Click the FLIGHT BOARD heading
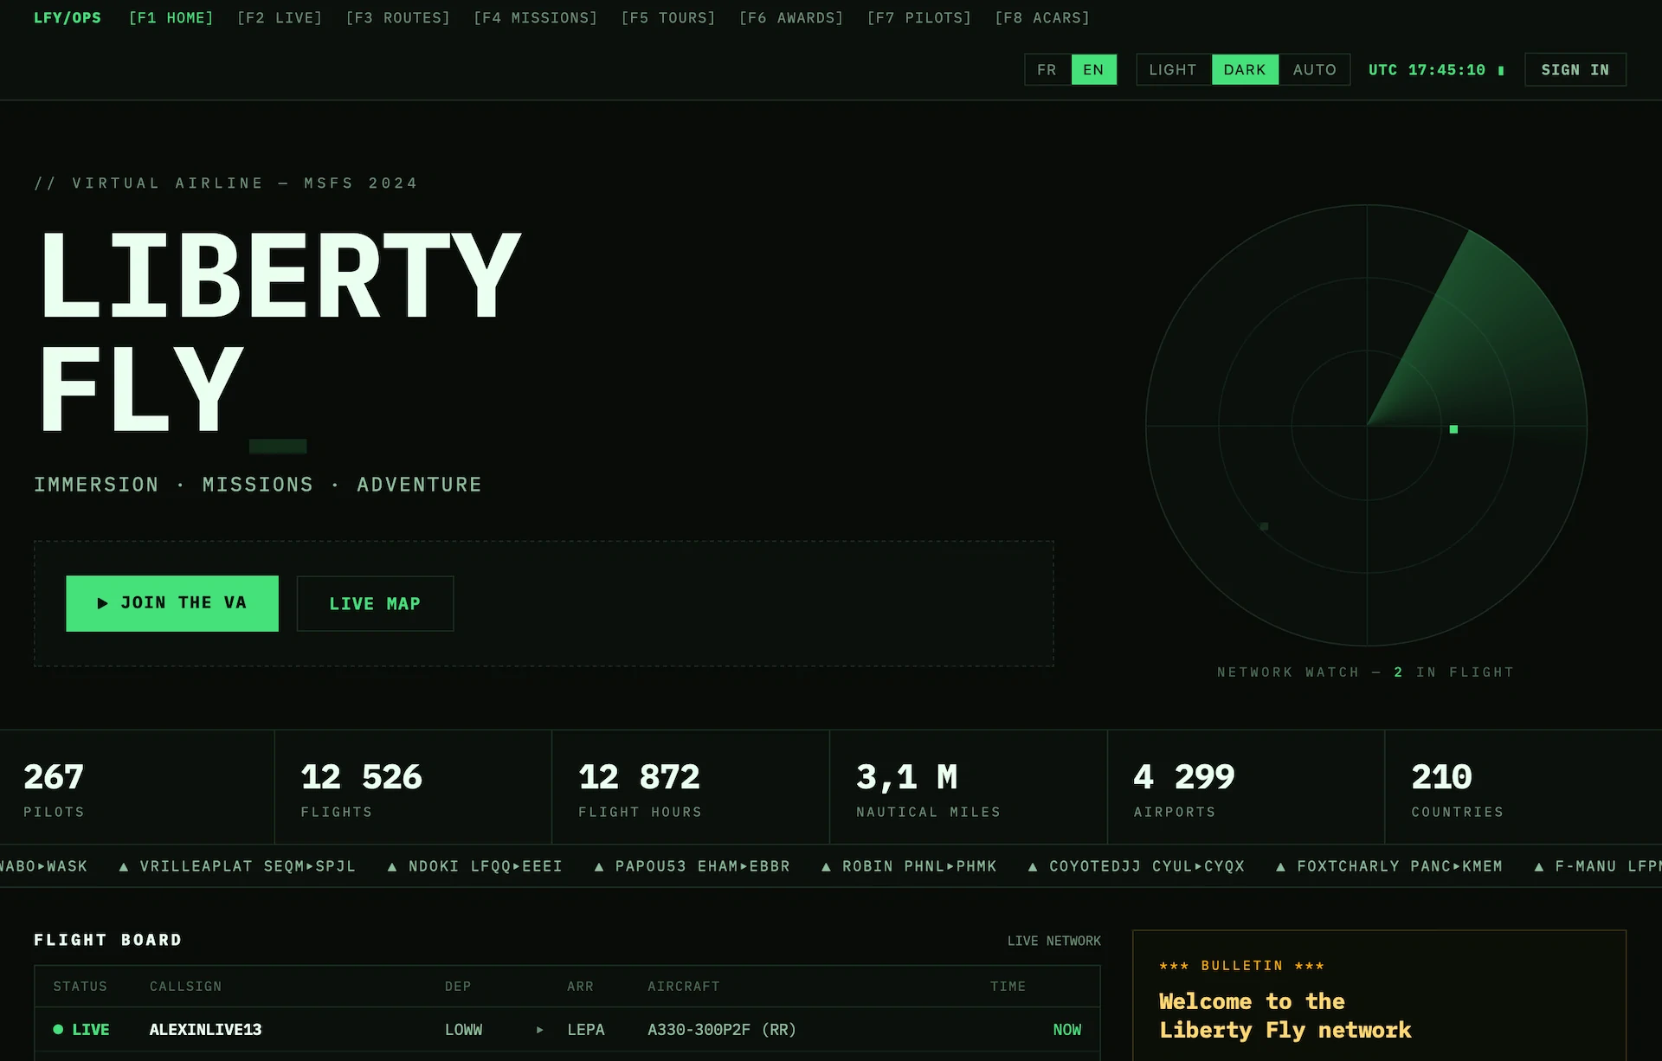This screenshot has width=1662, height=1061. click(108, 940)
